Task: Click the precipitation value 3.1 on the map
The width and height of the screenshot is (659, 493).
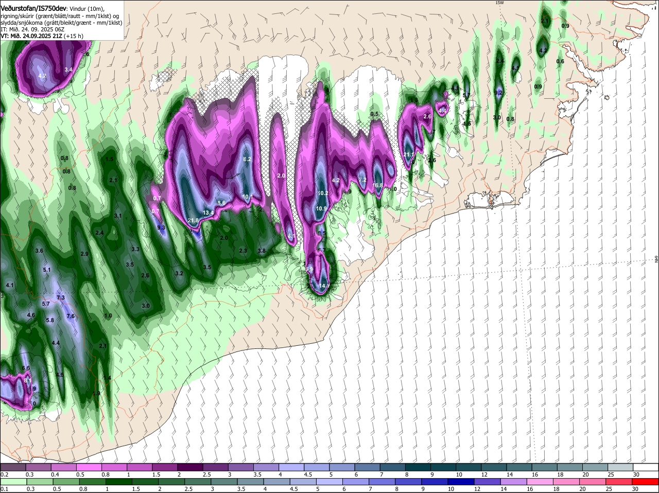Action: pos(118,216)
